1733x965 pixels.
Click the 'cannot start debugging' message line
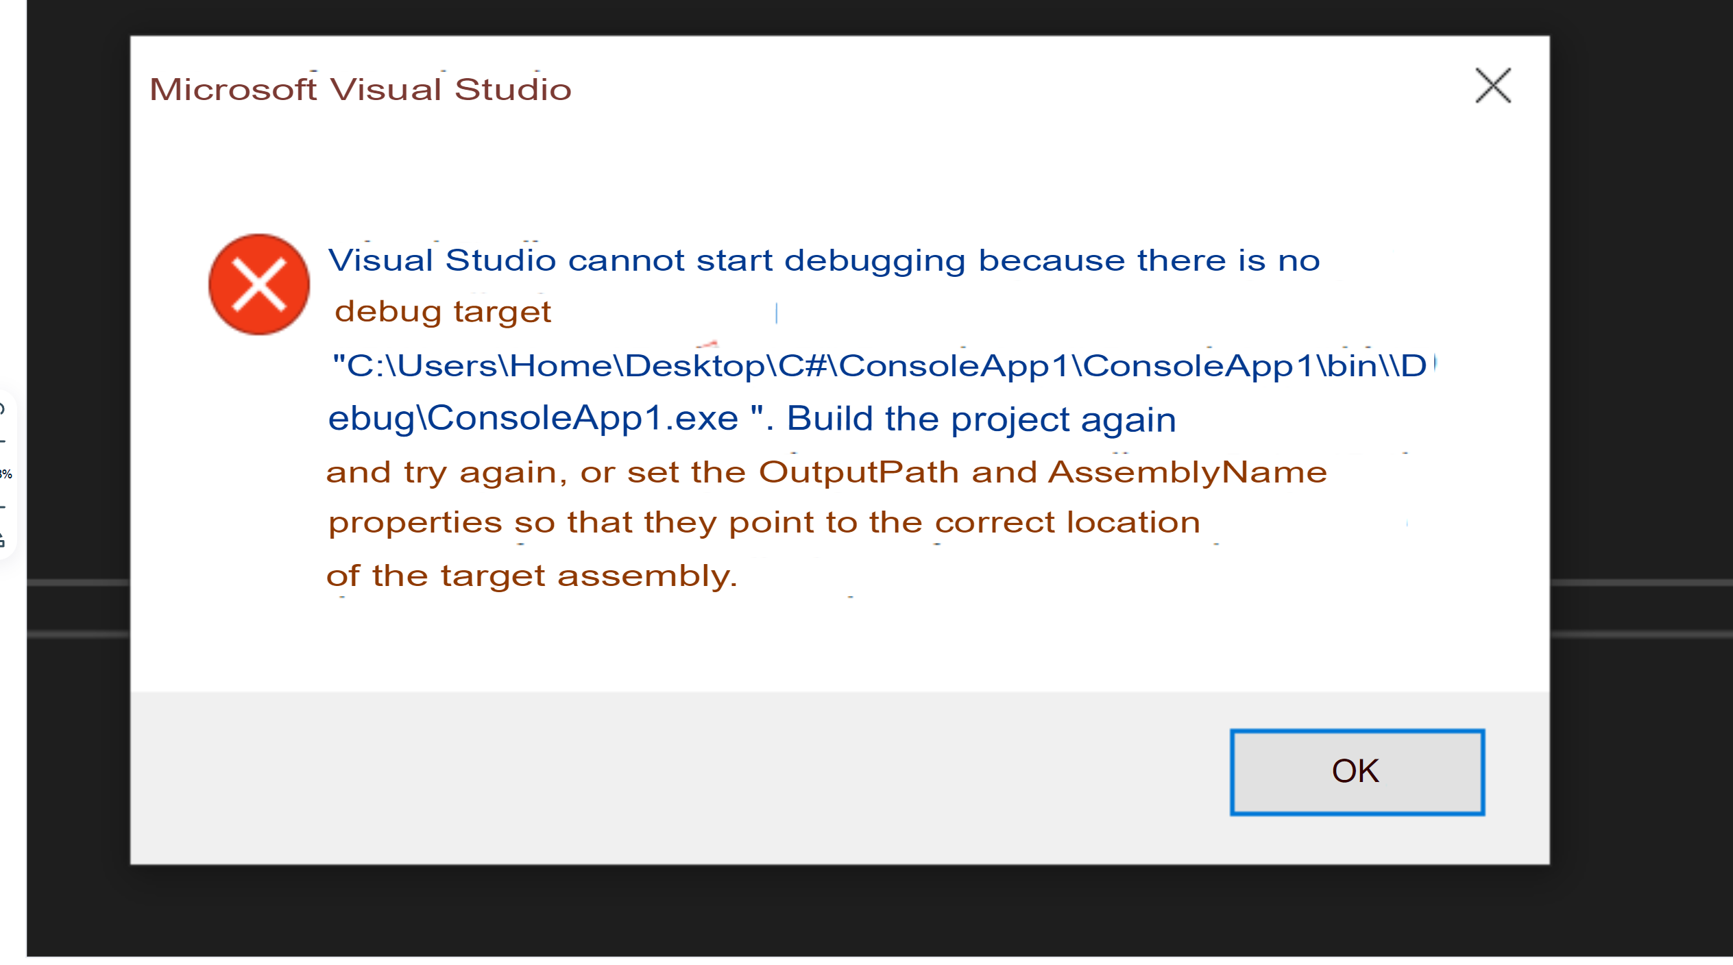(x=823, y=261)
